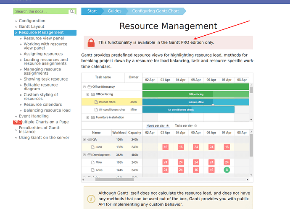Screen dimensions: 290x209
Task: Go to Resource calendars page
Action: 43,104
